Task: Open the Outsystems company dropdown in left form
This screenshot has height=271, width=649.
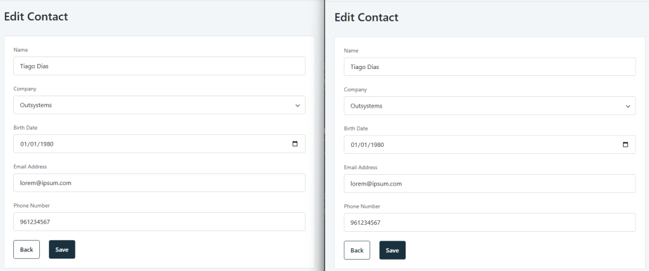Action: click(x=159, y=105)
